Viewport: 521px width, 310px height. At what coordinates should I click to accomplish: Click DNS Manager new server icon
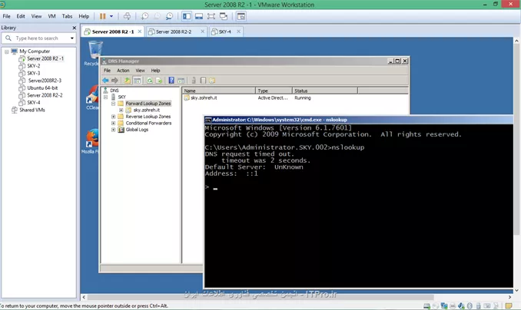click(194, 81)
